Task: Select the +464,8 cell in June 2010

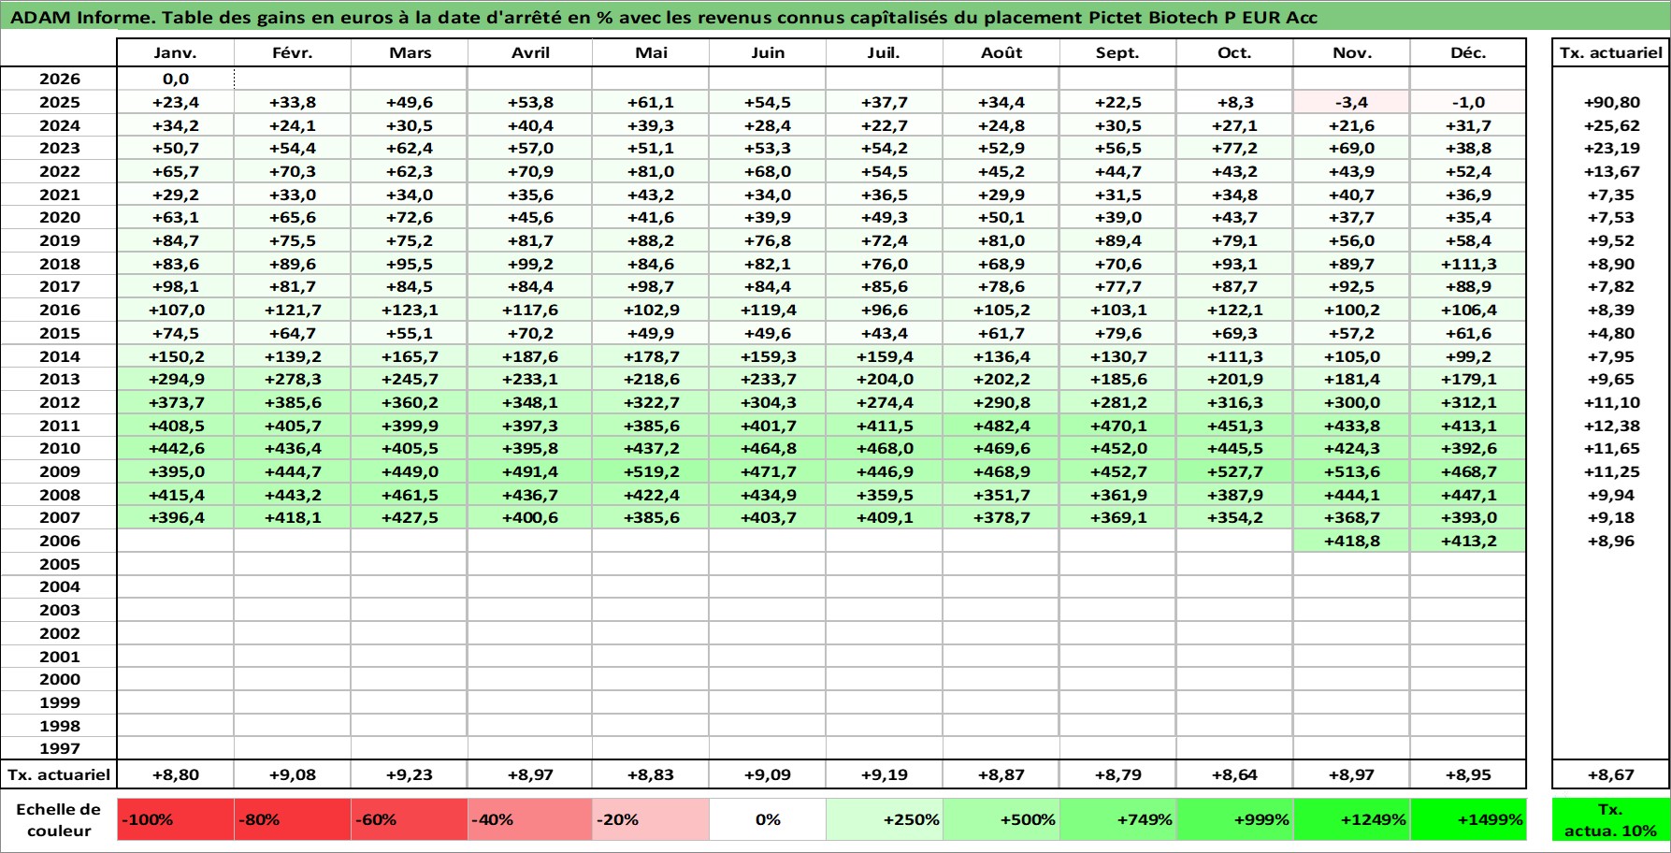Action: pyautogui.click(x=768, y=448)
